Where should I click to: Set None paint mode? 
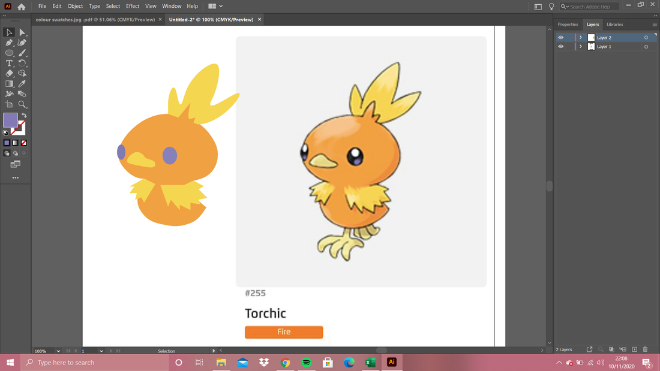point(24,143)
